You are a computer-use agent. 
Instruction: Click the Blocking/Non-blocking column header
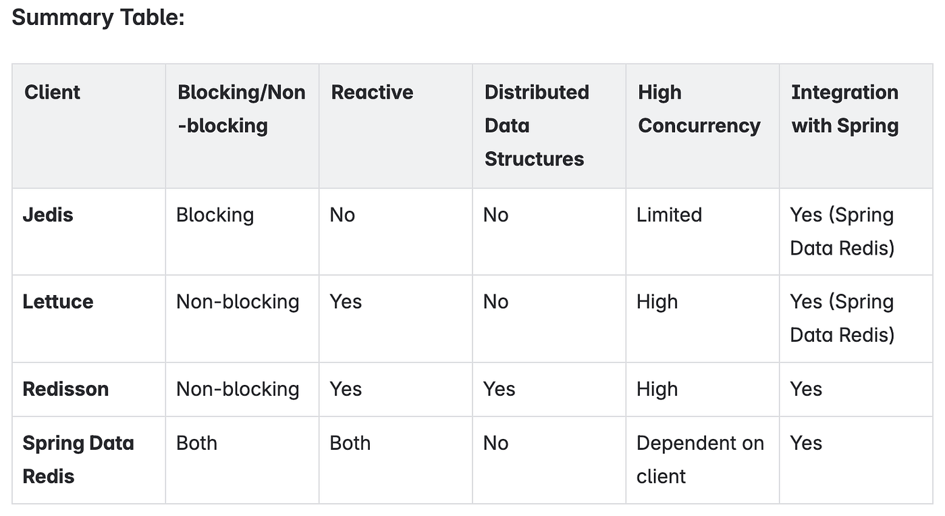click(x=241, y=109)
